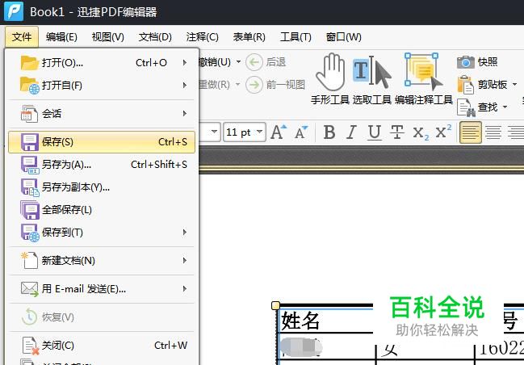The height and width of the screenshot is (365, 524).
Task: Click the 新建文档 page icon
Action: coord(30,261)
